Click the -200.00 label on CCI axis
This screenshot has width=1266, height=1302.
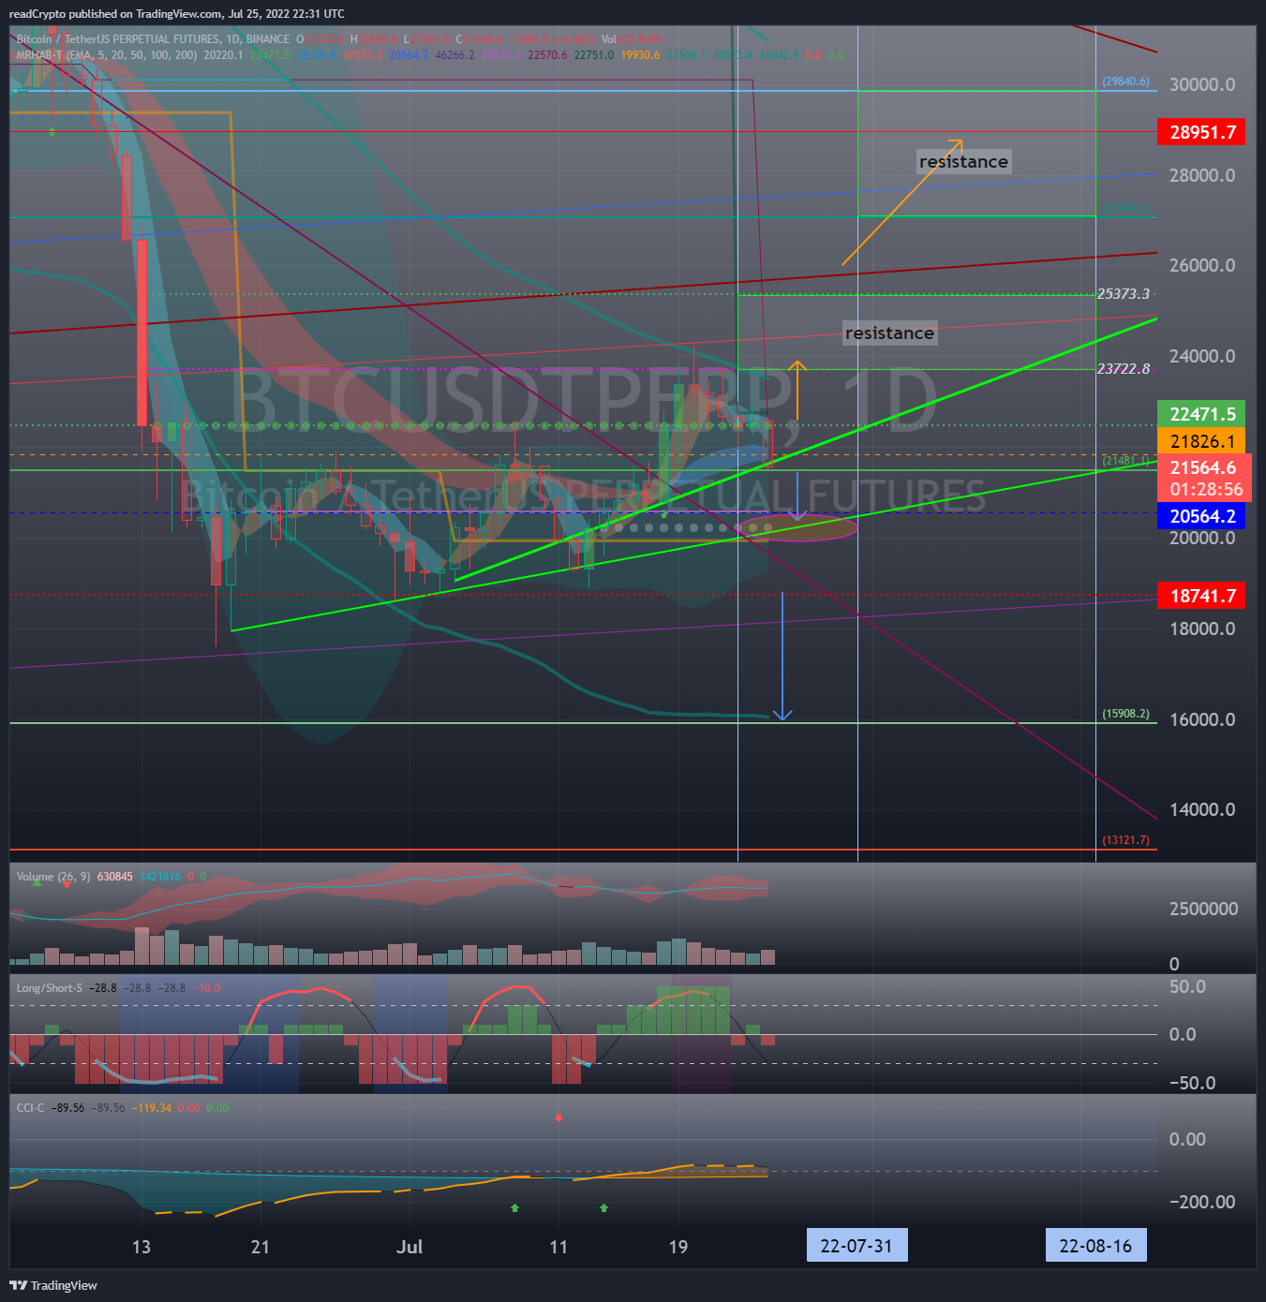[1201, 1202]
